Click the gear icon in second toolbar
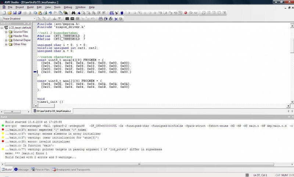This screenshot has width=294, height=177. (x=121, y=18)
